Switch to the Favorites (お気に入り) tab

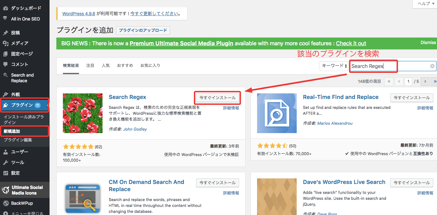pyautogui.click(x=150, y=65)
